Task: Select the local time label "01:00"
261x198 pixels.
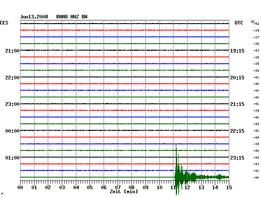Action: 12,158
